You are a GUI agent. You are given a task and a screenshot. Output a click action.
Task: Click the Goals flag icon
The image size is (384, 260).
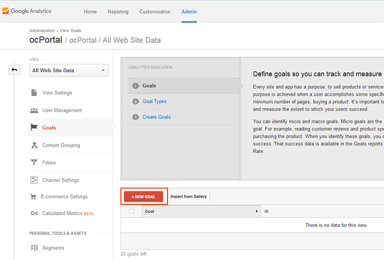pyautogui.click(x=34, y=127)
